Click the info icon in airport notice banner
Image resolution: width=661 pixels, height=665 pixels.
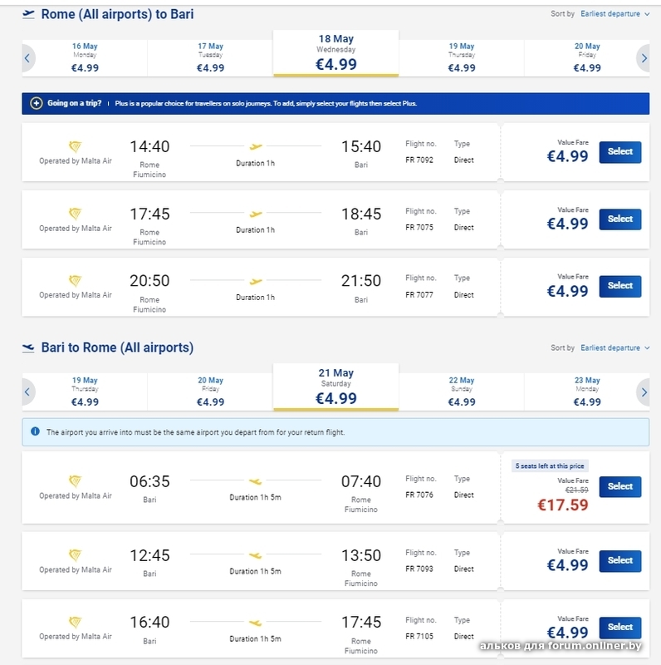35,432
